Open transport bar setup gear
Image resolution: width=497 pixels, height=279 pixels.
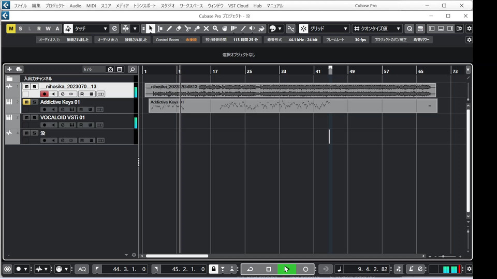click(x=469, y=269)
